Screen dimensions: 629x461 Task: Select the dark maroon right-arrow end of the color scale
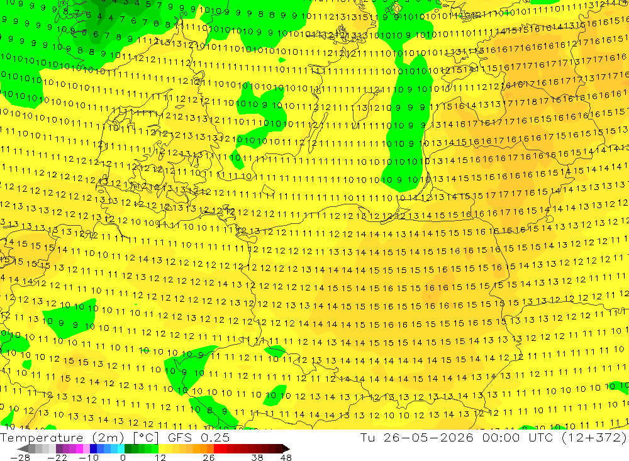tap(286, 448)
